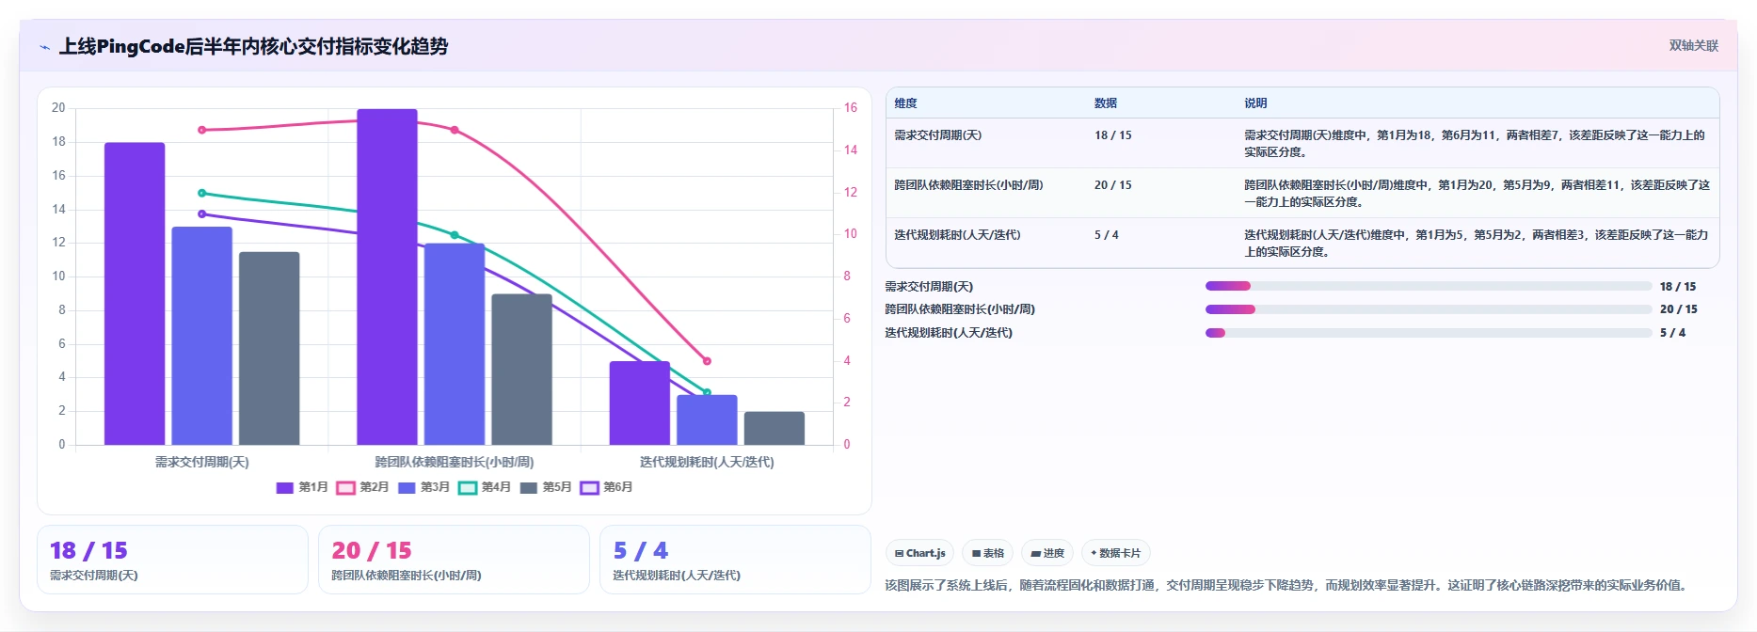This screenshot has height=632, width=1757.
Task: Click the blue 第3月 bar in 需求交付周期 group
Action: click(x=201, y=336)
